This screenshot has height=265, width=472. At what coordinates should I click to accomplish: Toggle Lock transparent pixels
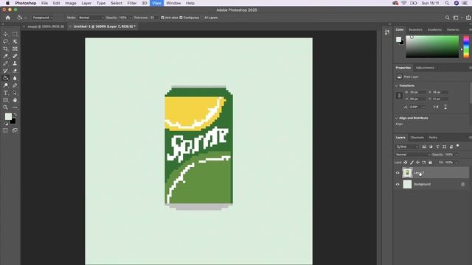[x=406, y=163]
